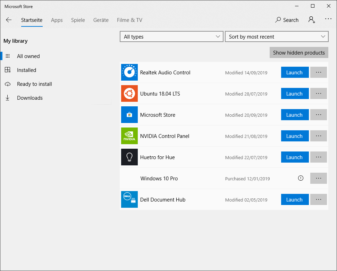The image size is (337, 271).
Task: Launch Huetro for Hue
Action: click(295, 157)
